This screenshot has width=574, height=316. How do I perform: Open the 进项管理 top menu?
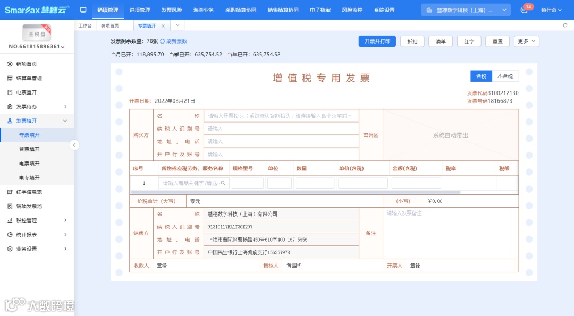(140, 10)
